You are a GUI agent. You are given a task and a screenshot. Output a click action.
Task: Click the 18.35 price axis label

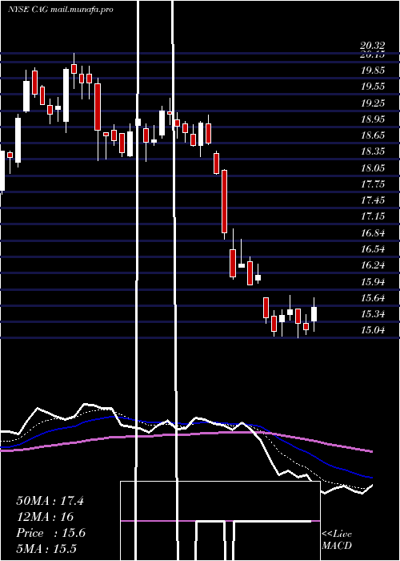tap(373, 151)
